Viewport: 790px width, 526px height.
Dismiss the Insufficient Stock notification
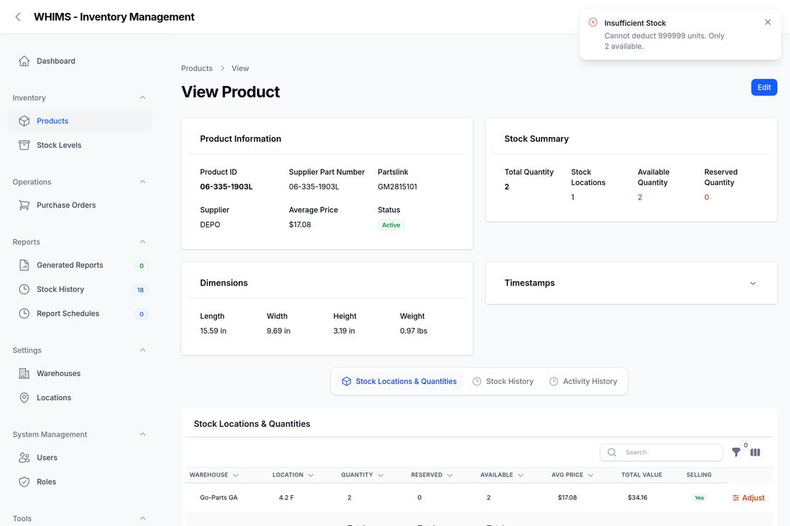pos(767,22)
